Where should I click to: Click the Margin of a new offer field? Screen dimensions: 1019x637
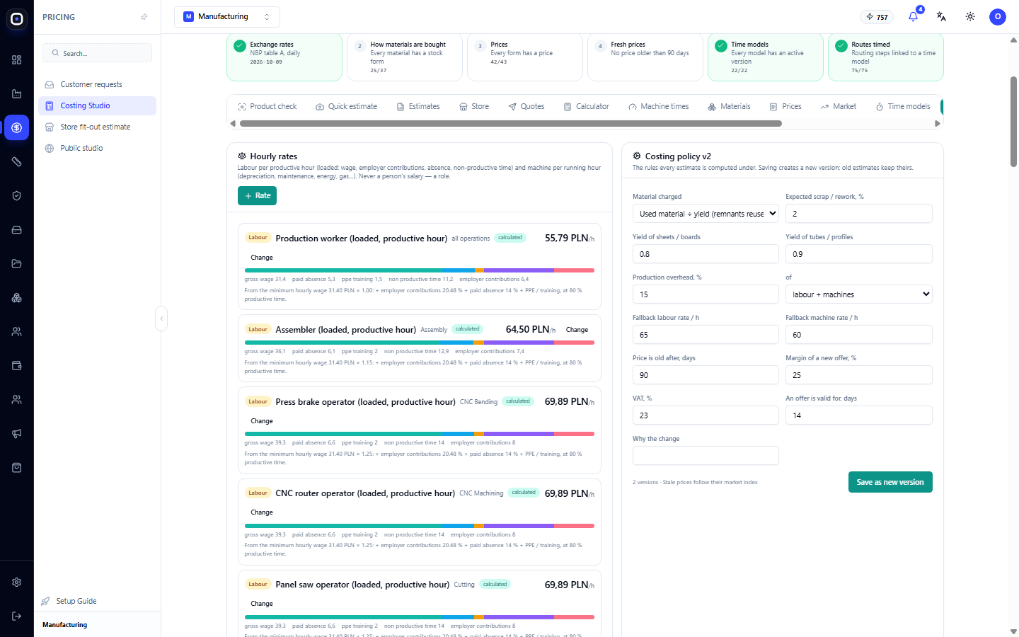click(x=859, y=375)
